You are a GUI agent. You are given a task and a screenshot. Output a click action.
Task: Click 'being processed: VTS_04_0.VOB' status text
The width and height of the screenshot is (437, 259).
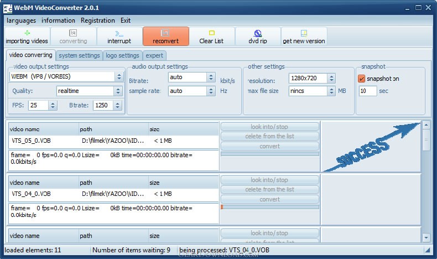click(x=225, y=250)
